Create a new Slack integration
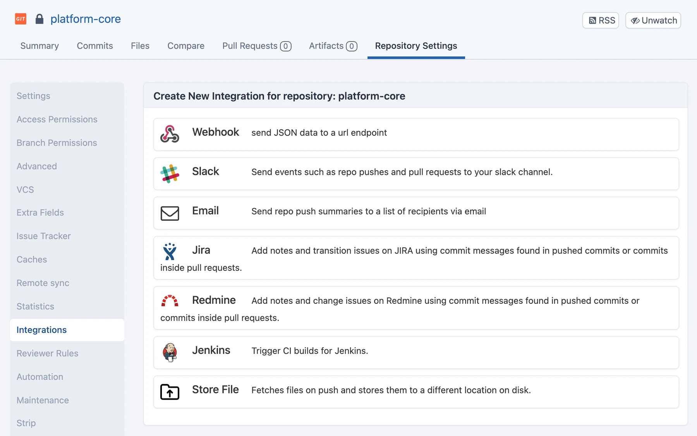Image resolution: width=697 pixels, height=436 pixels. [x=416, y=174]
